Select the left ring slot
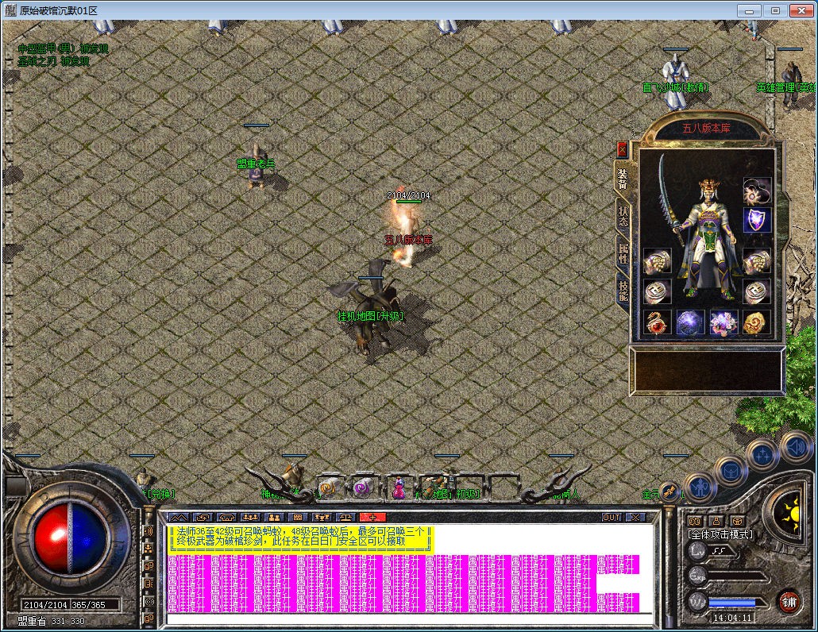The height and width of the screenshot is (632, 818). tap(657, 291)
